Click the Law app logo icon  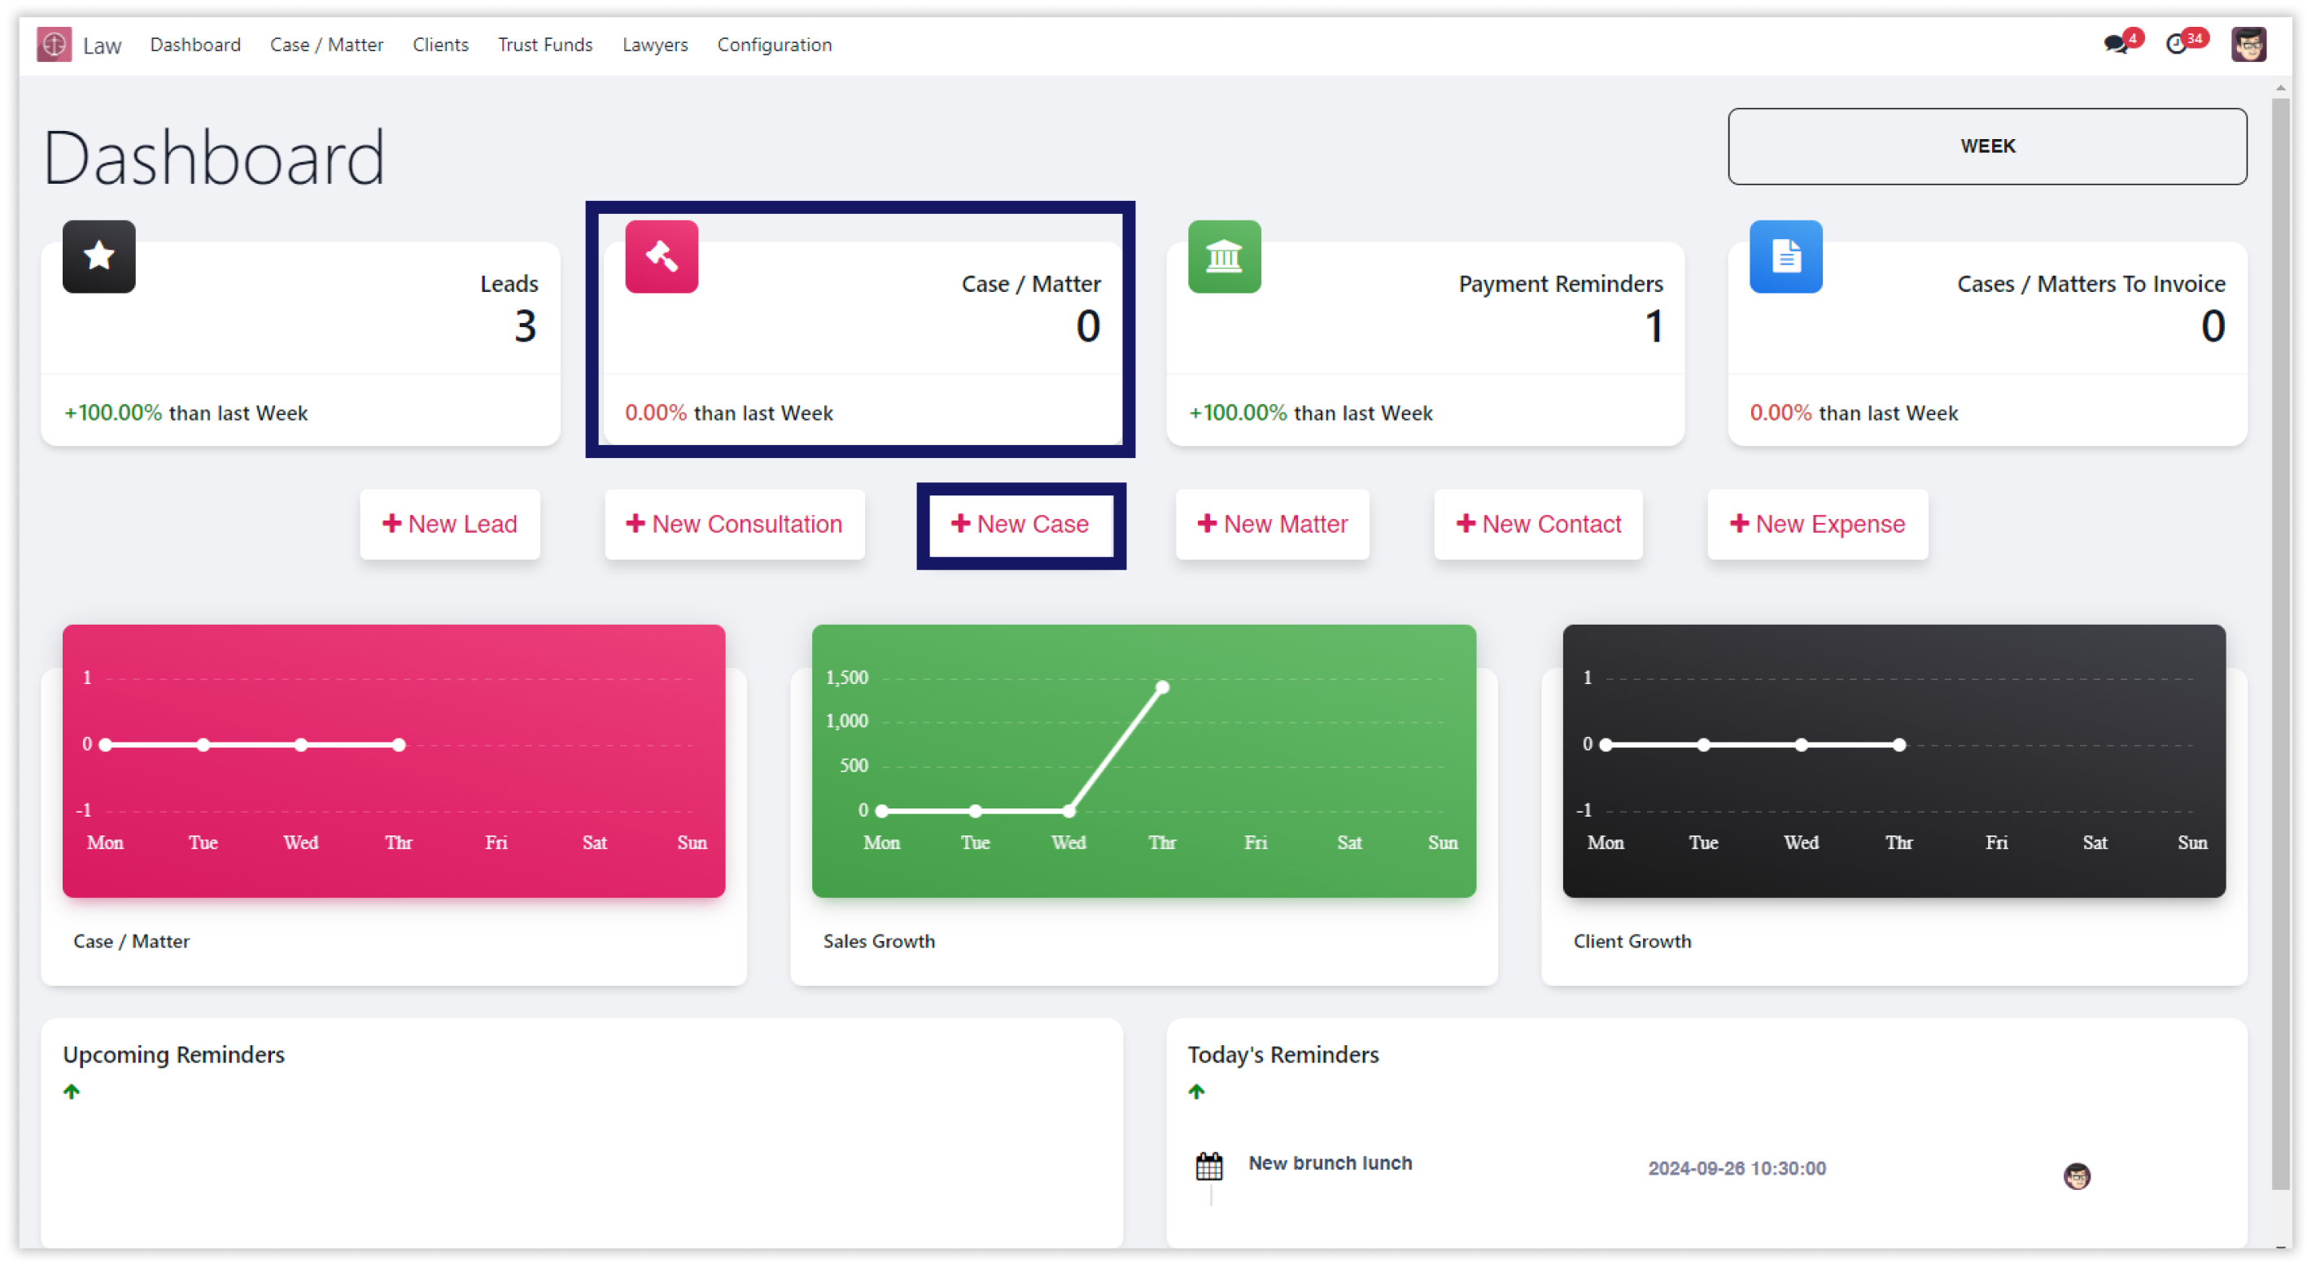(x=54, y=44)
